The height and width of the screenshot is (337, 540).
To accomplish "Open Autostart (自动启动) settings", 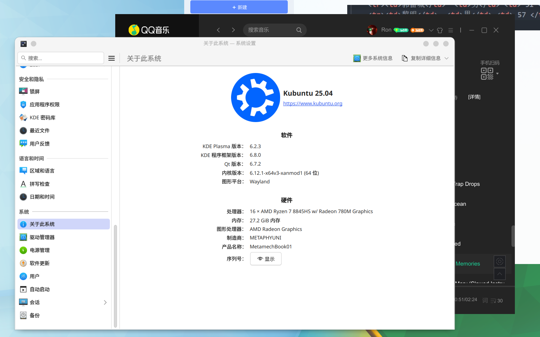I will tap(63, 289).
